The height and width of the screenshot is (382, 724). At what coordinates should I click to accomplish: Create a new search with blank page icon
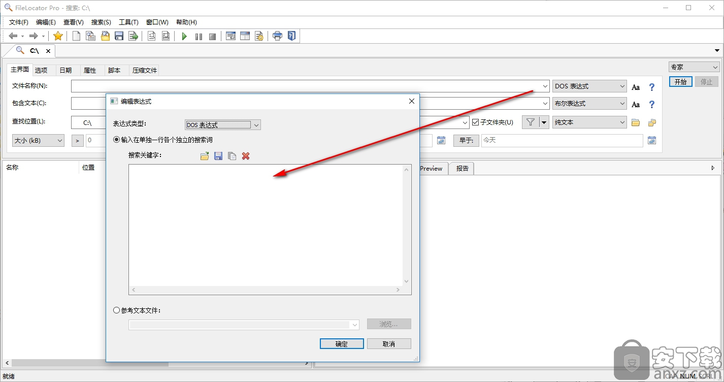coord(76,36)
